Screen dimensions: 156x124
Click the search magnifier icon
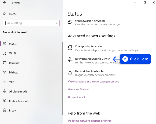coord(57,23)
